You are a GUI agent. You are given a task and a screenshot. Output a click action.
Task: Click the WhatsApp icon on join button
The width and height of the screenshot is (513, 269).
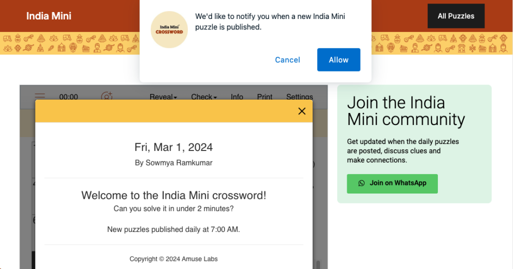[x=361, y=183]
